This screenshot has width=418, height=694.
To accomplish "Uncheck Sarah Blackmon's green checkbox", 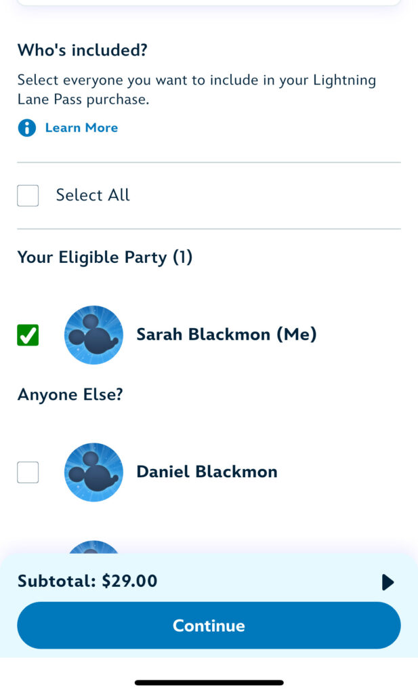I will (28, 335).
